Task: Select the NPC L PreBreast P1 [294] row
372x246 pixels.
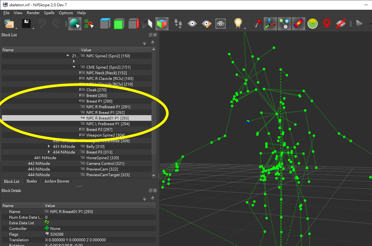Action: 77,124
